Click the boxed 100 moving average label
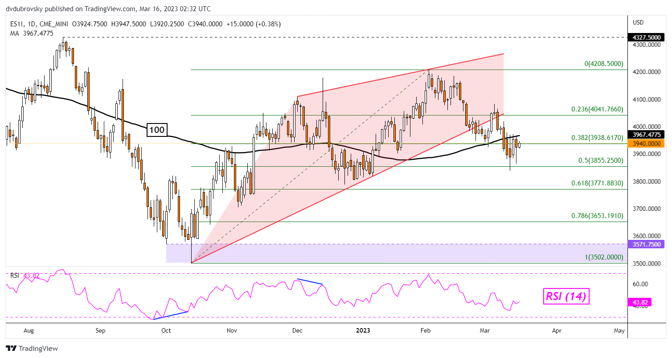Viewport: 672px width, 358px height. coord(157,131)
